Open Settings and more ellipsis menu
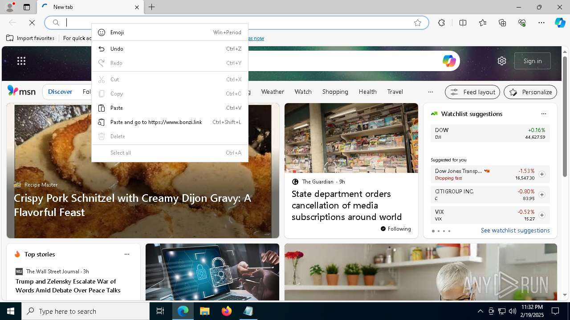Viewport: 570px width, 320px height. coord(541,23)
